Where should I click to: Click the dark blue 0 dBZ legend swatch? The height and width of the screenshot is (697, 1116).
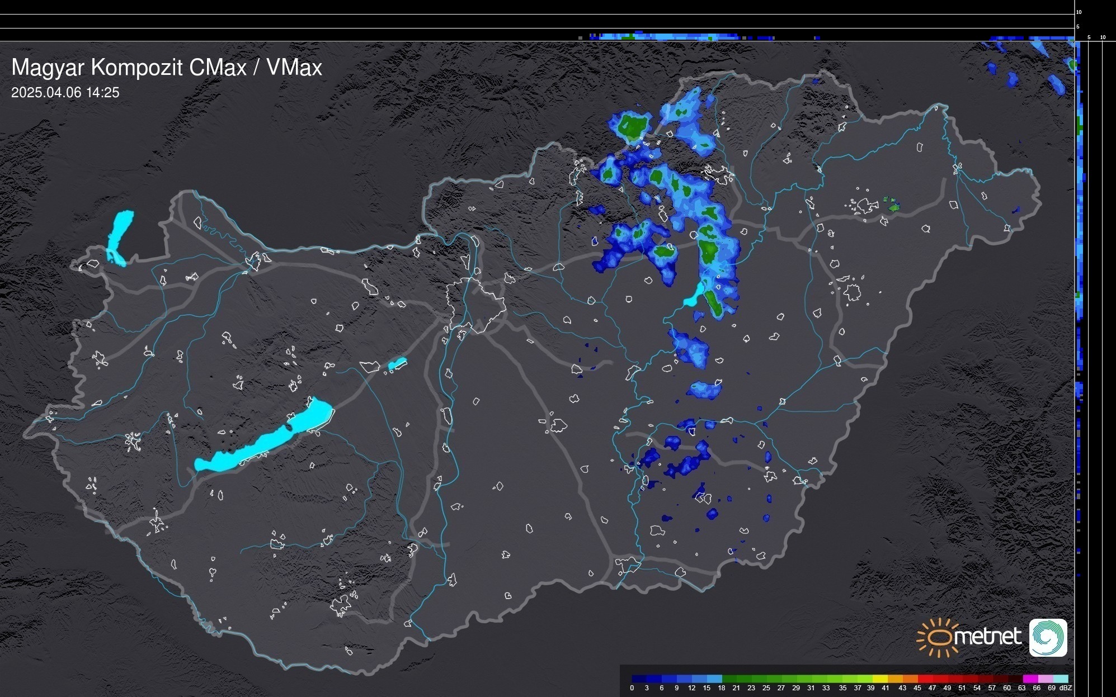639,679
